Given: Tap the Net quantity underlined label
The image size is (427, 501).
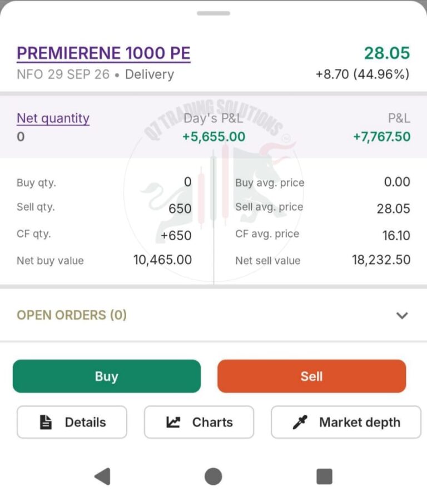Looking at the screenshot, I should tap(53, 118).
